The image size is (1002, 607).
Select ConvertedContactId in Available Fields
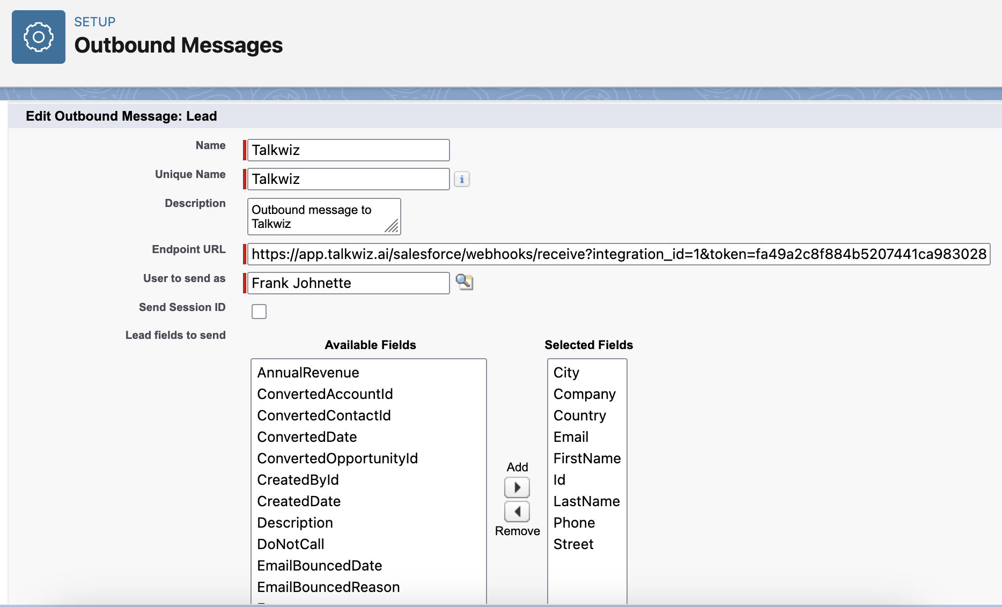369,416
